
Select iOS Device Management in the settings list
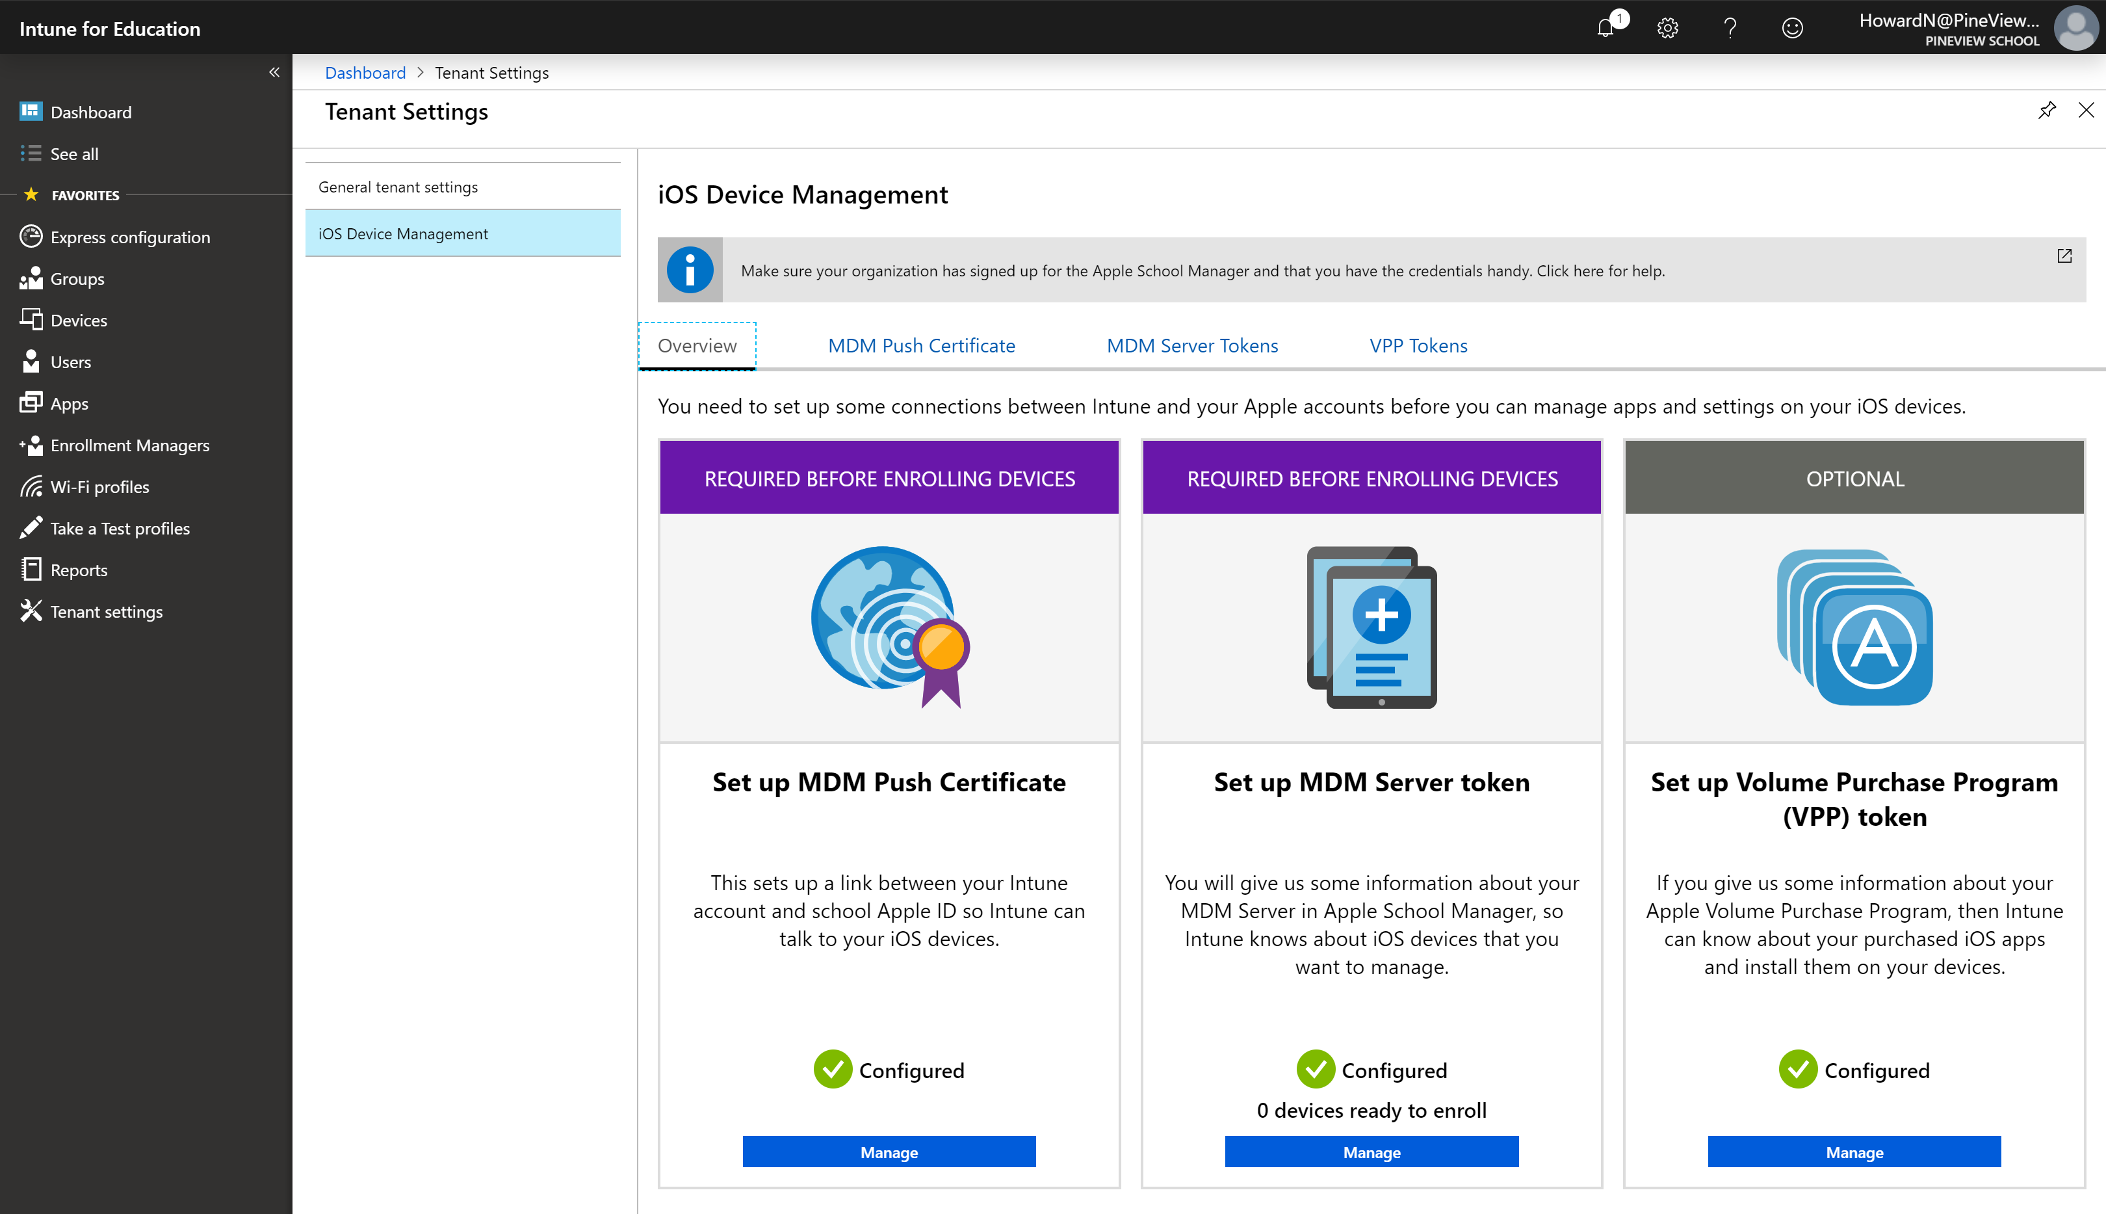[402, 233]
